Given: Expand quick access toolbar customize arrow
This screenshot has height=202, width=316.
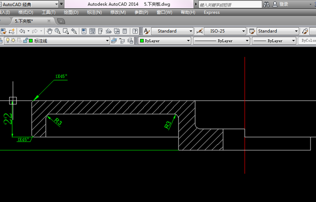Looking at the screenshot, I should pos(62,4).
